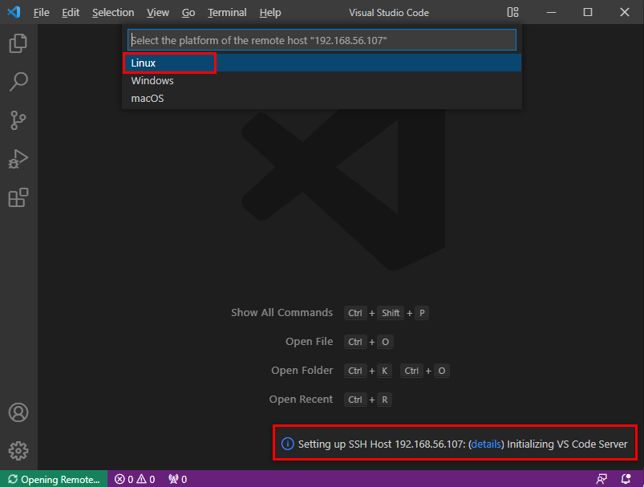Click the feedback icon in status bar
Image resolution: width=644 pixels, height=487 pixels.
(601, 479)
